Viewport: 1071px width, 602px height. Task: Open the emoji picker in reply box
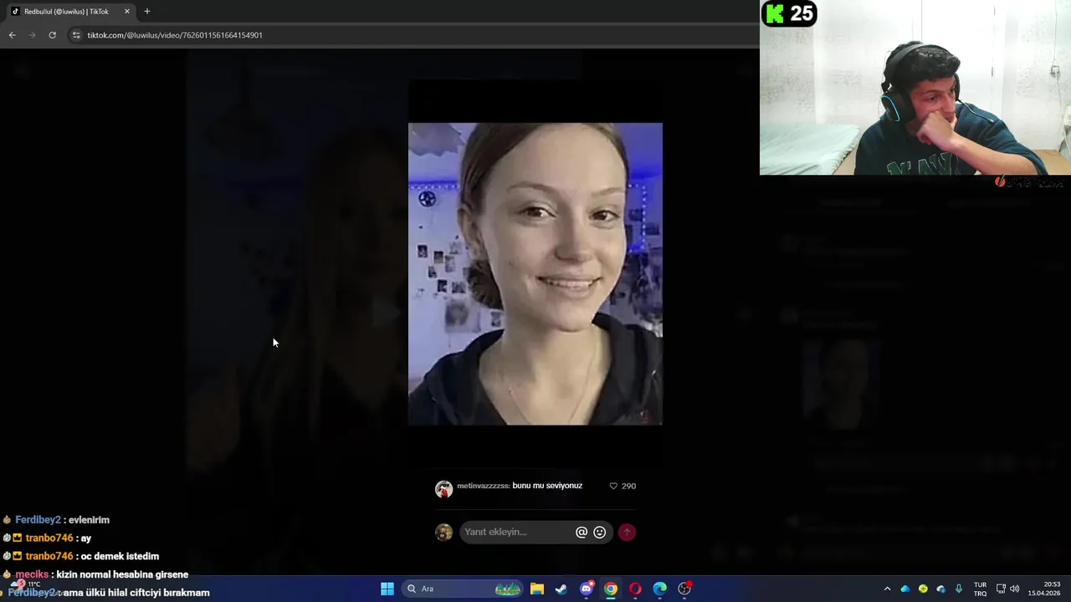pyautogui.click(x=599, y=532)
